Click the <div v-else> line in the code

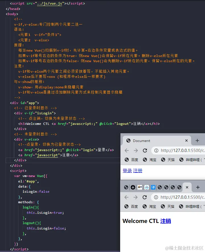[26, 139]
